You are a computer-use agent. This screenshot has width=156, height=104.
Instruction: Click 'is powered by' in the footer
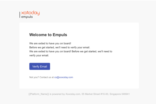[x=57, y=94]
